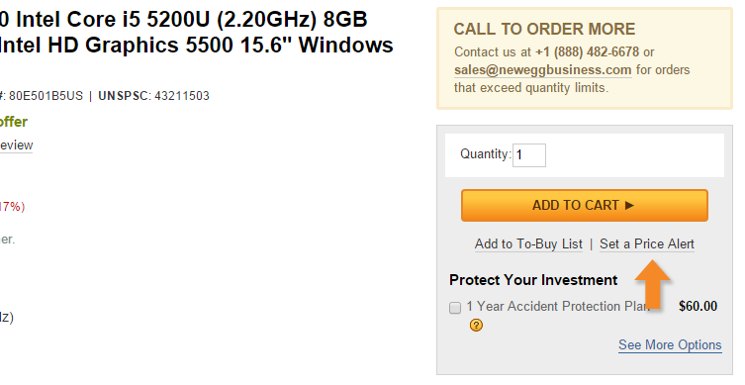This screenshot has height=385, width=745.
Task: Open the partially visible review link
Action: [x=16, y=144]
